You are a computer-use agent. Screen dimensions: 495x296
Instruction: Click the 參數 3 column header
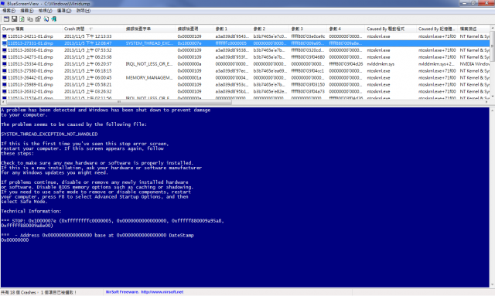(309, 29)
